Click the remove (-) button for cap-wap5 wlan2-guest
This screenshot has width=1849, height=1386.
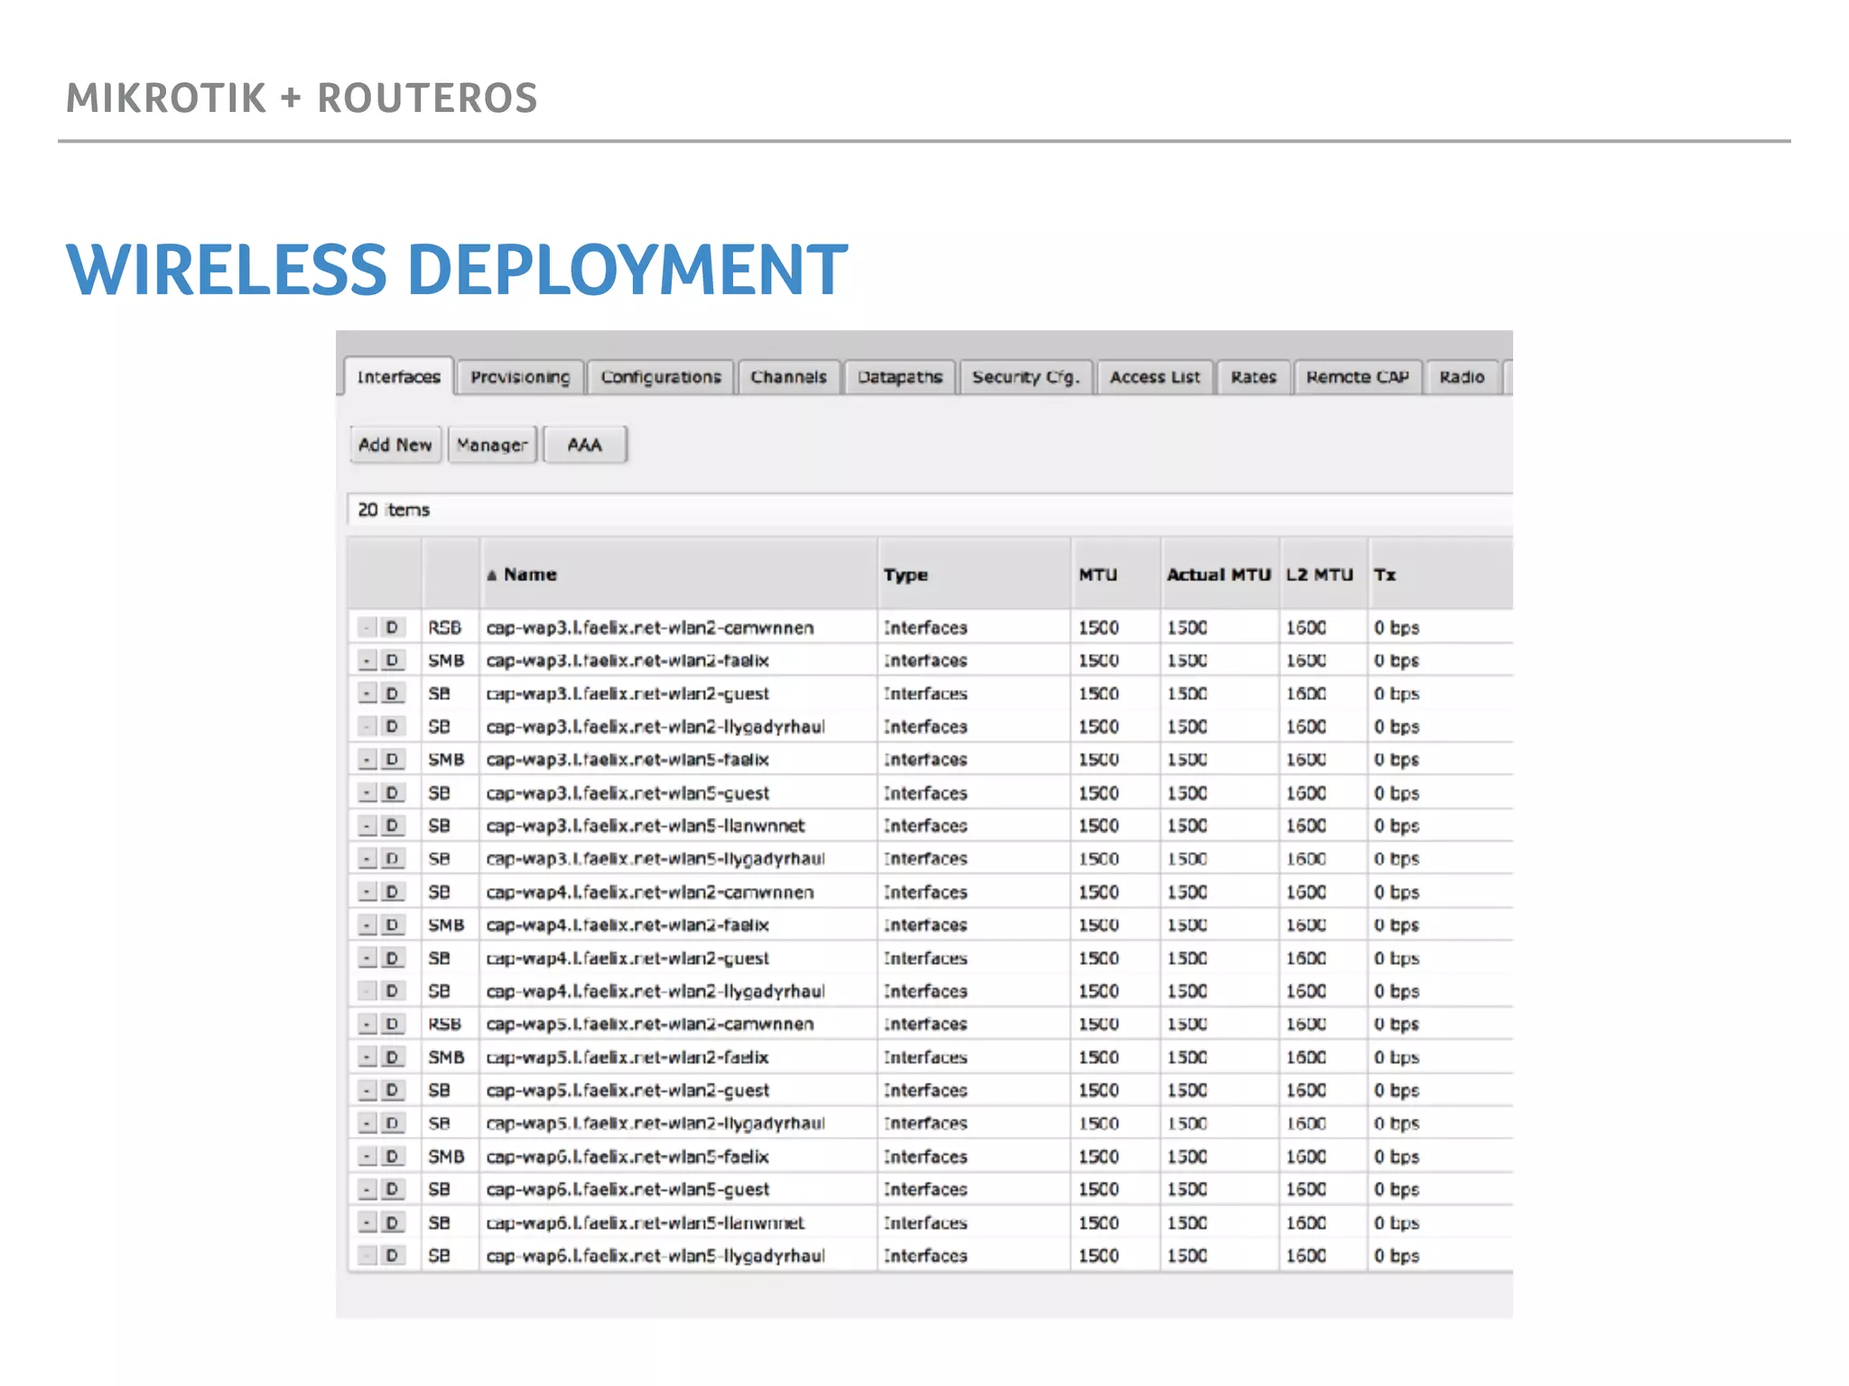point(367,1090)
